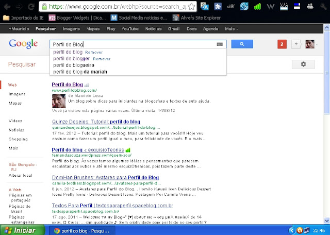330x235 pixels.
Task: Select Páginas em português filter
Action: (20, 198)
